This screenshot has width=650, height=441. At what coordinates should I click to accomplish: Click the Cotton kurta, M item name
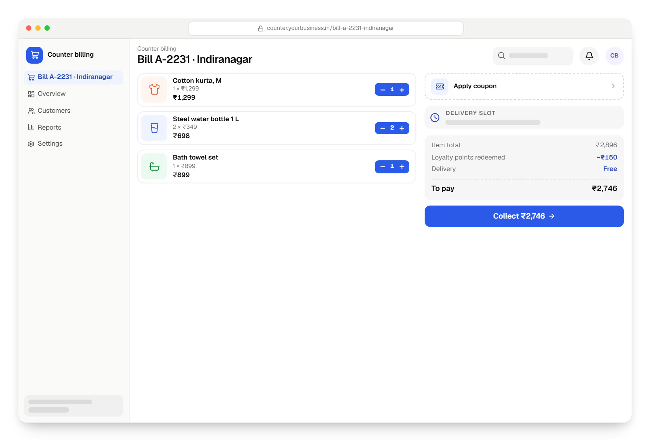(197, 81)
